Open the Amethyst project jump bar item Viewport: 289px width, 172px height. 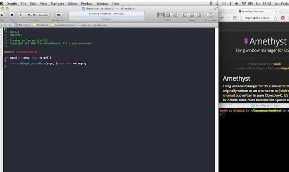22,25
